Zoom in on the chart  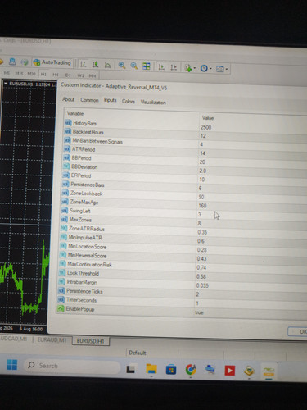[122, 66]
